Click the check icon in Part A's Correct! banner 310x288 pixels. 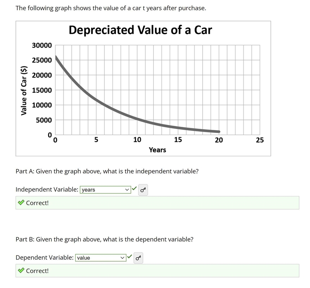click(x=21, y=203)
